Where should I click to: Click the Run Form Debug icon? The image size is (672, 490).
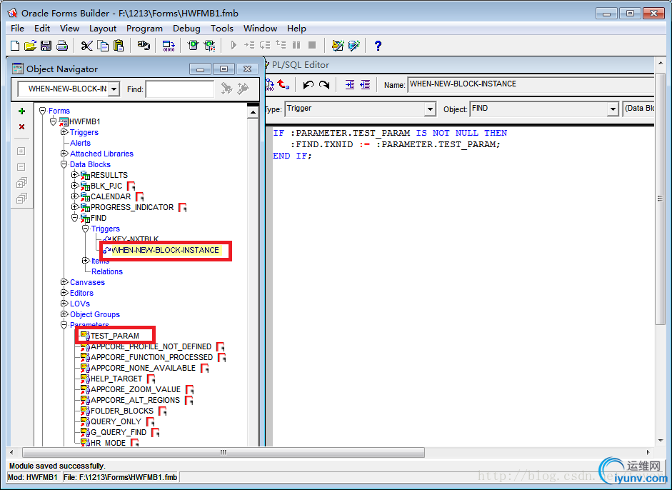coord(209,46)
